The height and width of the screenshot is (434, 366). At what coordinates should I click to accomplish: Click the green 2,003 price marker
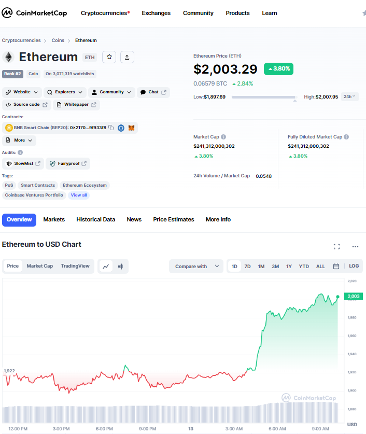click(353, 296)
